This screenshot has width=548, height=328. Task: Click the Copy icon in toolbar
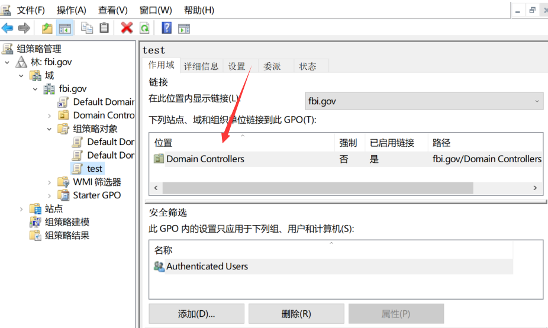click(87, 28)
